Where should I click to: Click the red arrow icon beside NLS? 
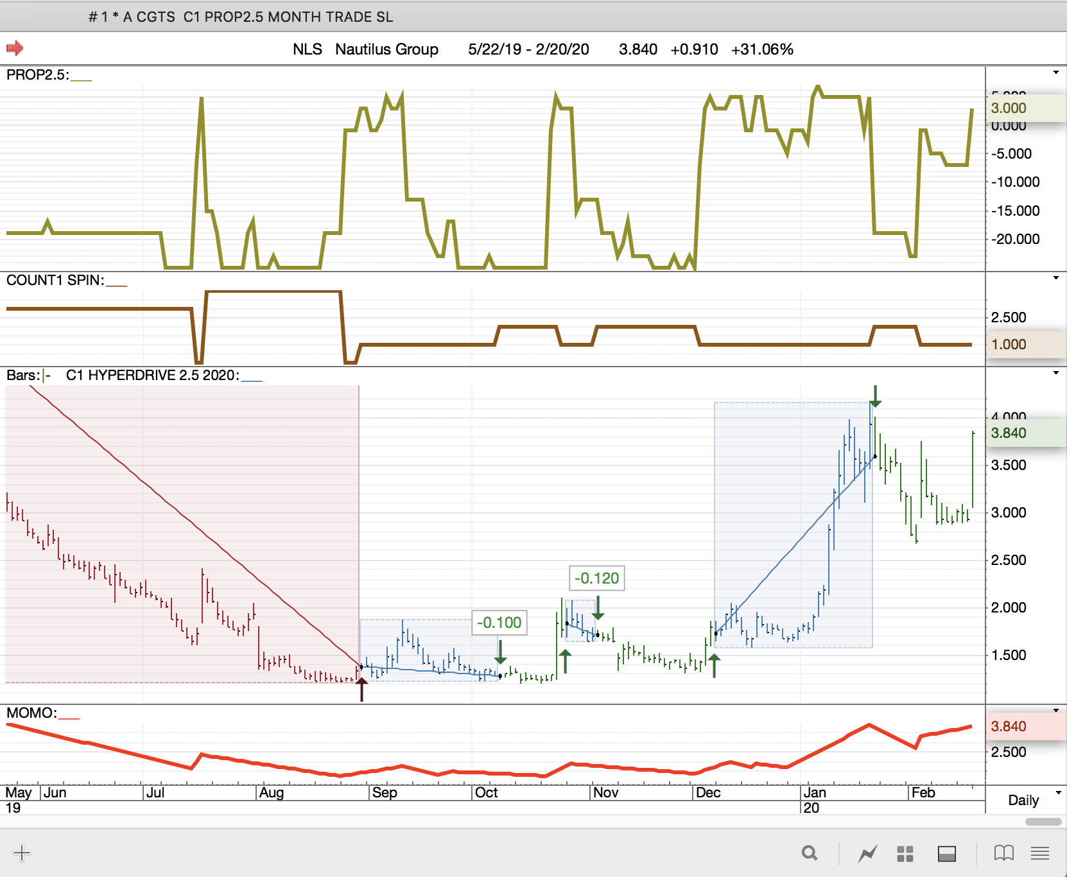coord(15,48)
